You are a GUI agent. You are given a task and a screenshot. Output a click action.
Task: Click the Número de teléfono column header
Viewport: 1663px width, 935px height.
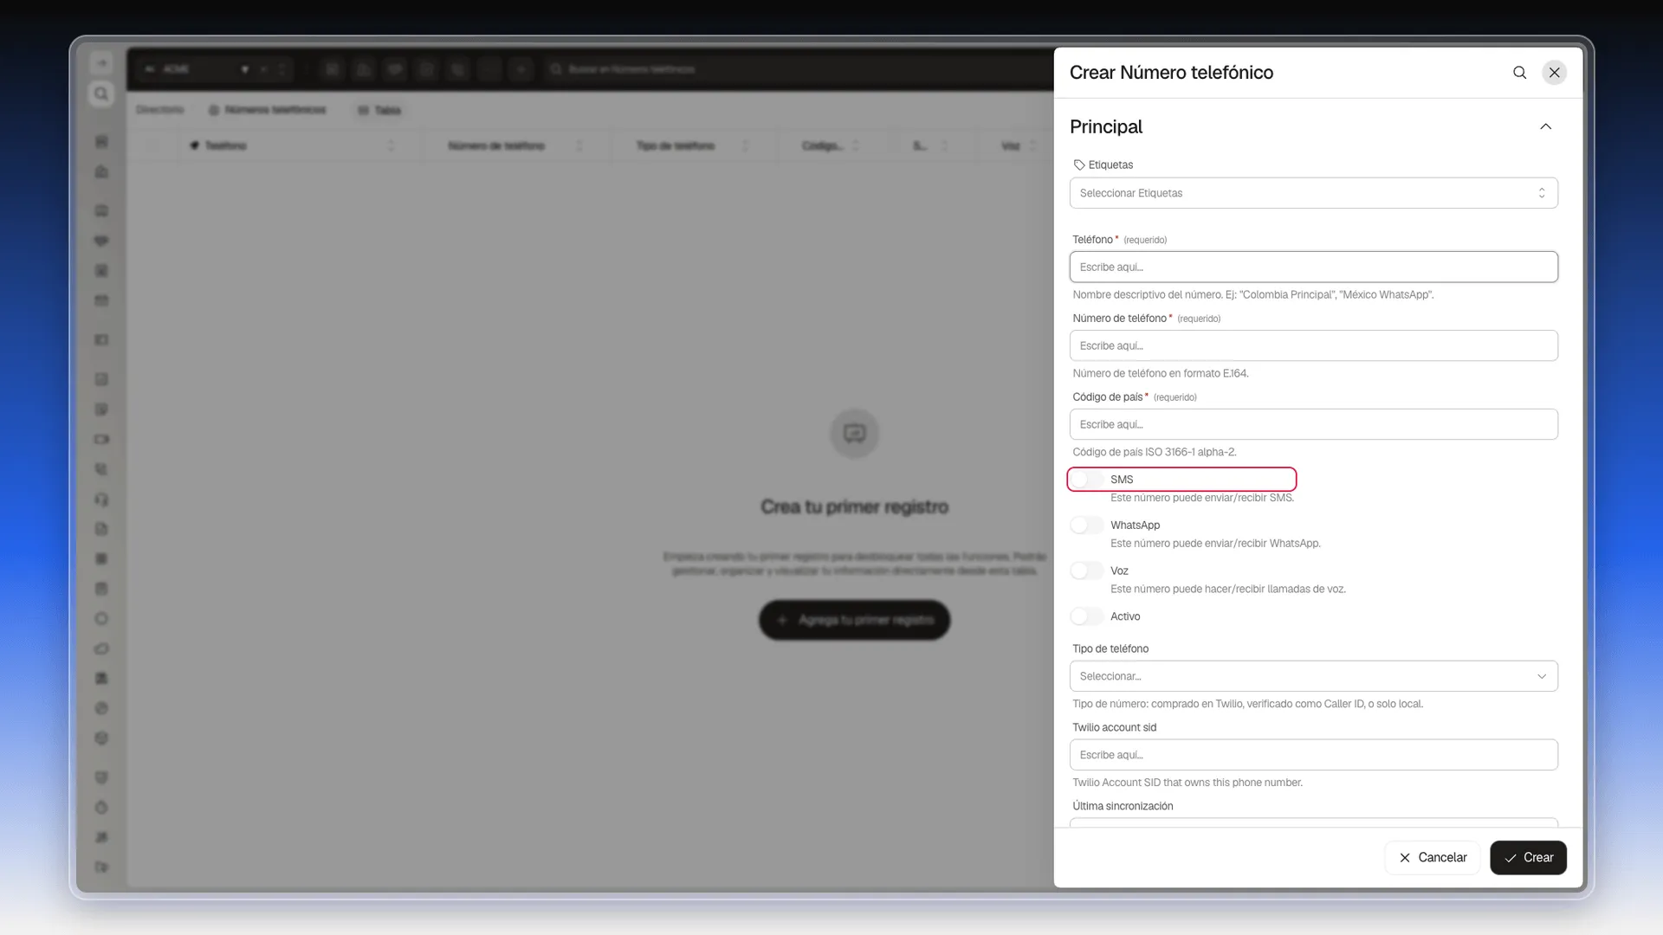tap(496, 145)
